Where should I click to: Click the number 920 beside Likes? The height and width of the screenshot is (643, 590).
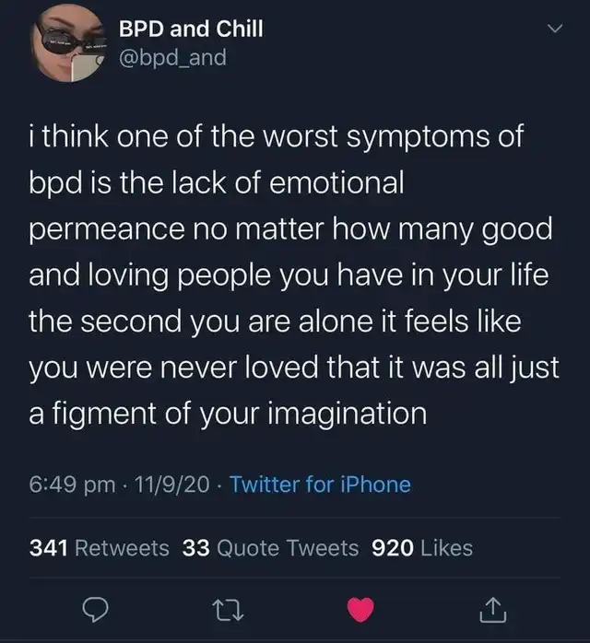[391, 548]
